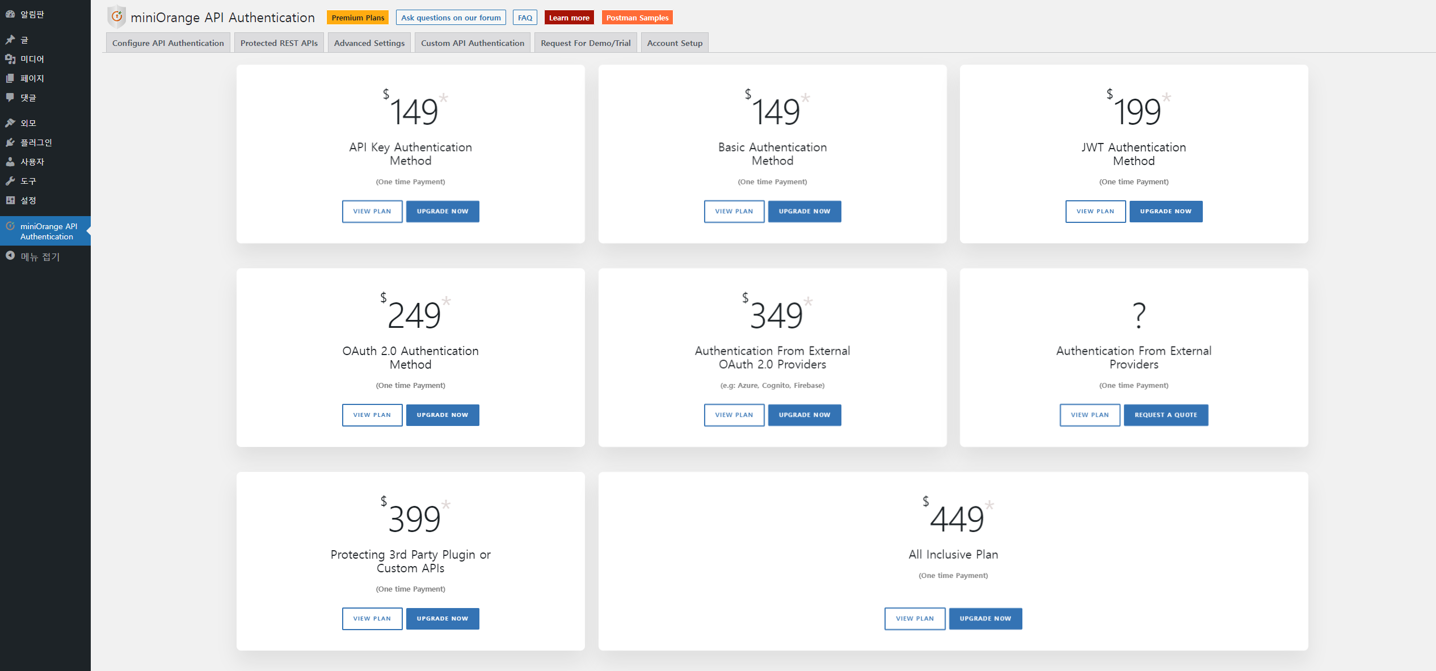Open the 사용자 menu item
Viewport: 1436px width, 671px height.
pyautogui.click(x=45, y=162)
